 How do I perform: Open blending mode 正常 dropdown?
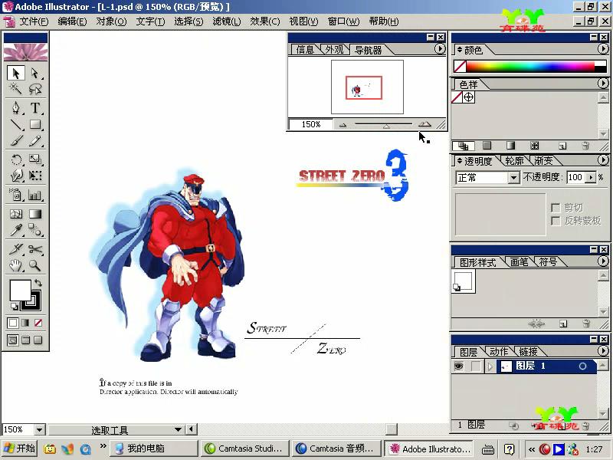pos(513,178)
